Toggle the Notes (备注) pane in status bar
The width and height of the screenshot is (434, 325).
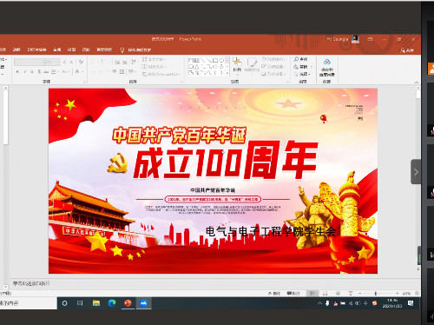click(274, 294)
